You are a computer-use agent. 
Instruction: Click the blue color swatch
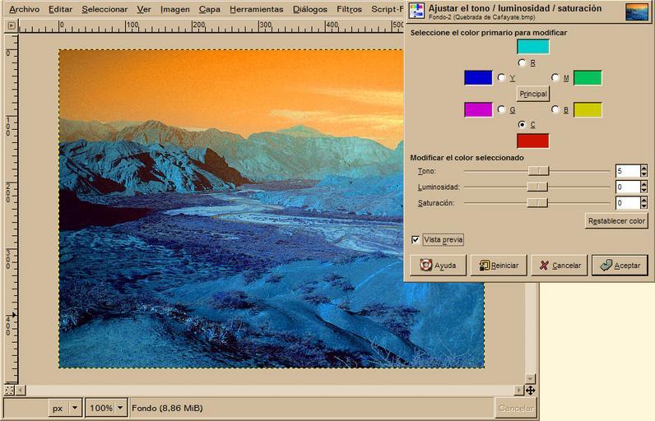(478, 77)
